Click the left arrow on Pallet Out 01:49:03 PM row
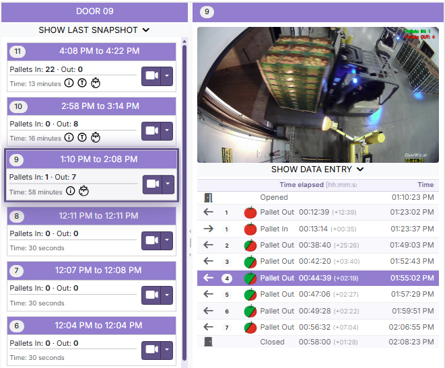The height and width of the screenshot is (368, 445). (208, 245)
